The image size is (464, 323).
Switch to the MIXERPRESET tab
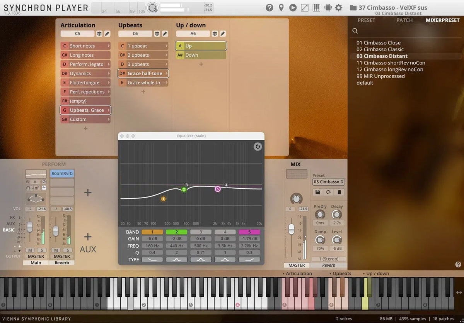pyautogui.click(x=442, y=20)
